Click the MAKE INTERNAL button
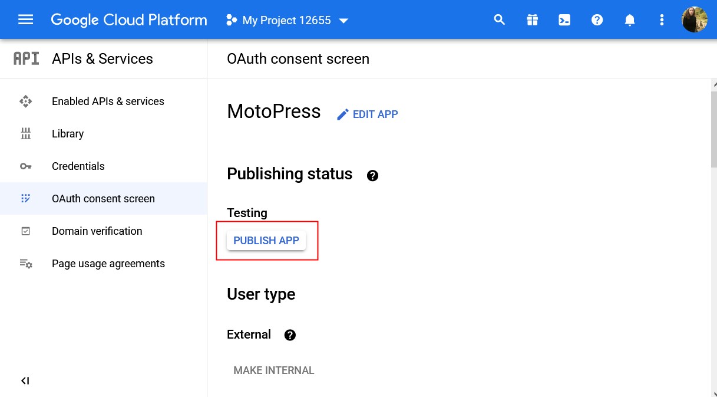Image resolution: width=717 pixels, height=397 pixels. pyautogui.click(x=274, y=370)
